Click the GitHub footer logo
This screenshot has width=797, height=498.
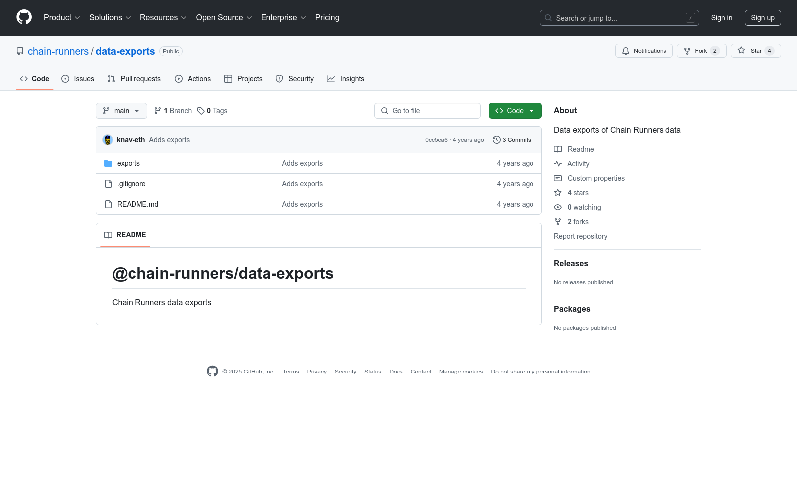click(212, 372)
